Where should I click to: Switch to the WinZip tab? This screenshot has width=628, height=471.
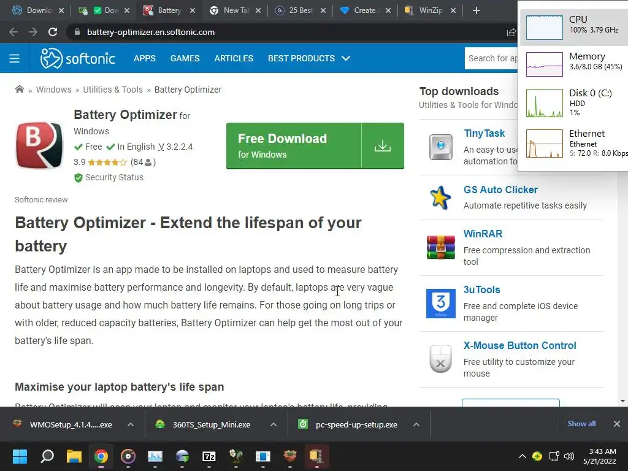pos(431,10)
